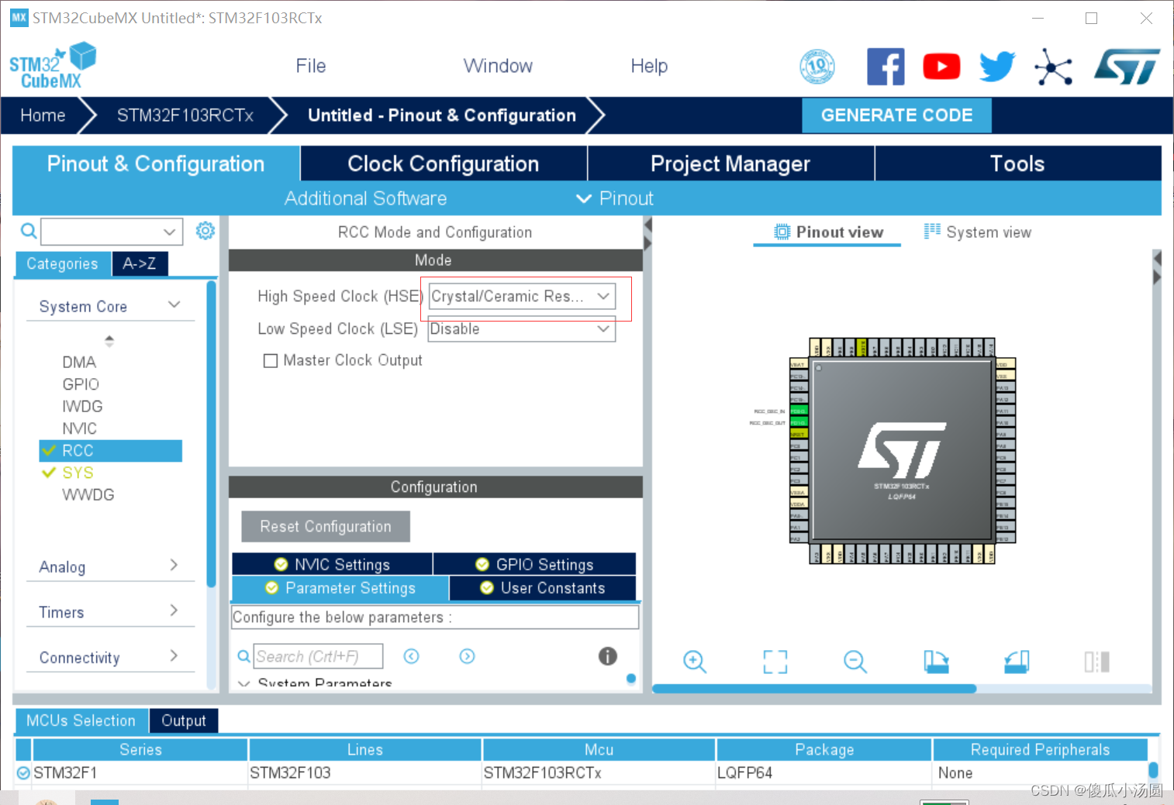
Task: Rotate the chip clockwise
Action: pyautogui.click(x=935, y=662)
